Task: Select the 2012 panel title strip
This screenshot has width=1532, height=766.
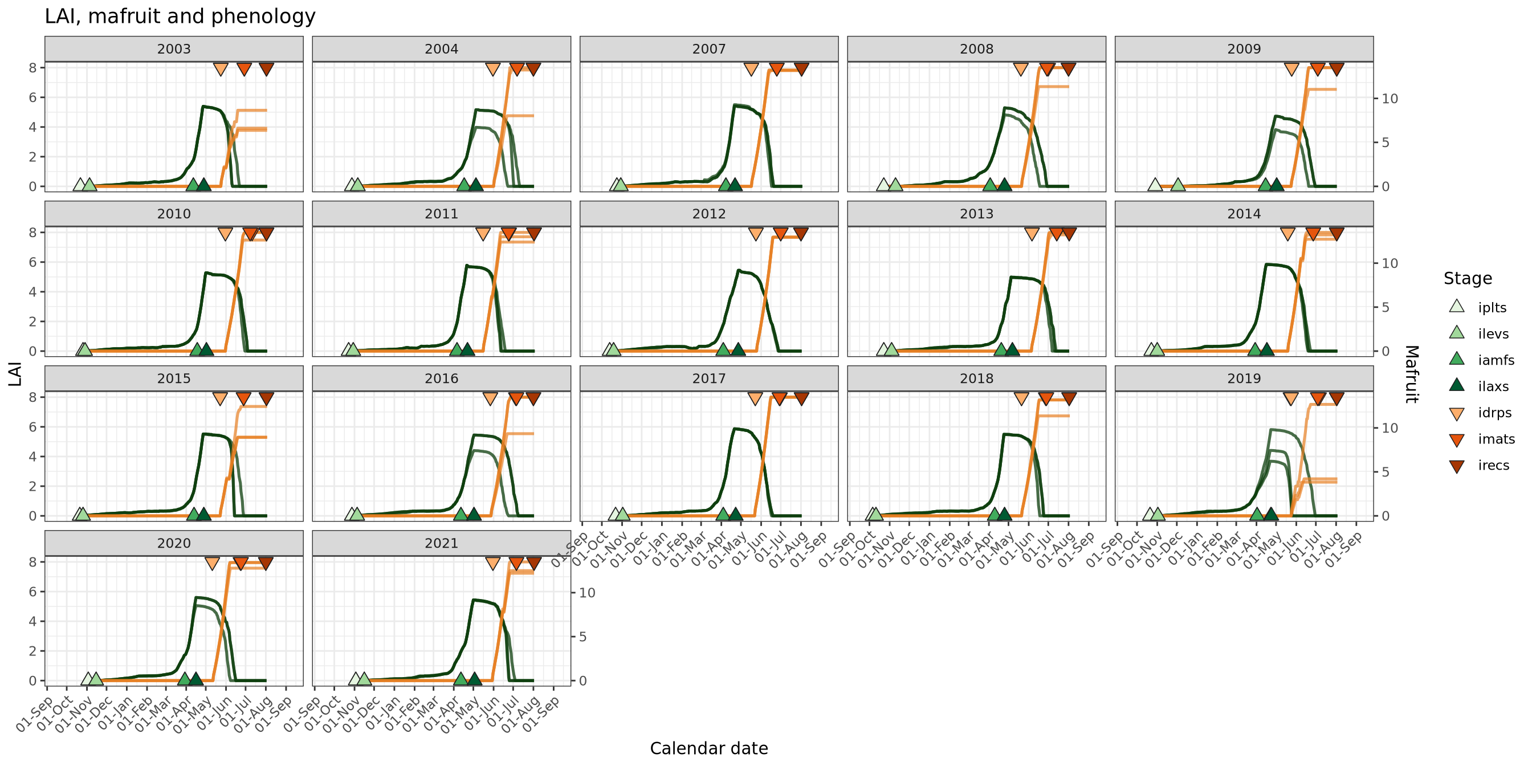Action: pyautogui.click(x=709, y=214)
